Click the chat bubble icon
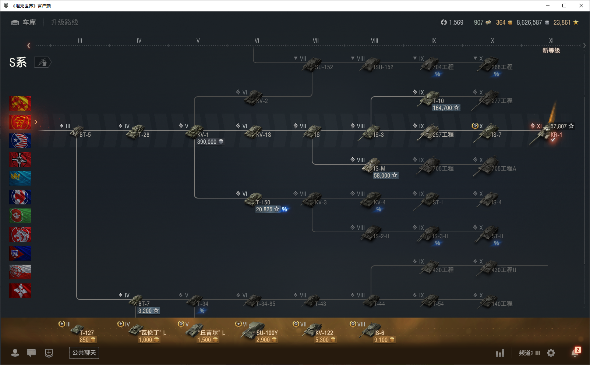The image size is (590, 365). tap(31, 353)
